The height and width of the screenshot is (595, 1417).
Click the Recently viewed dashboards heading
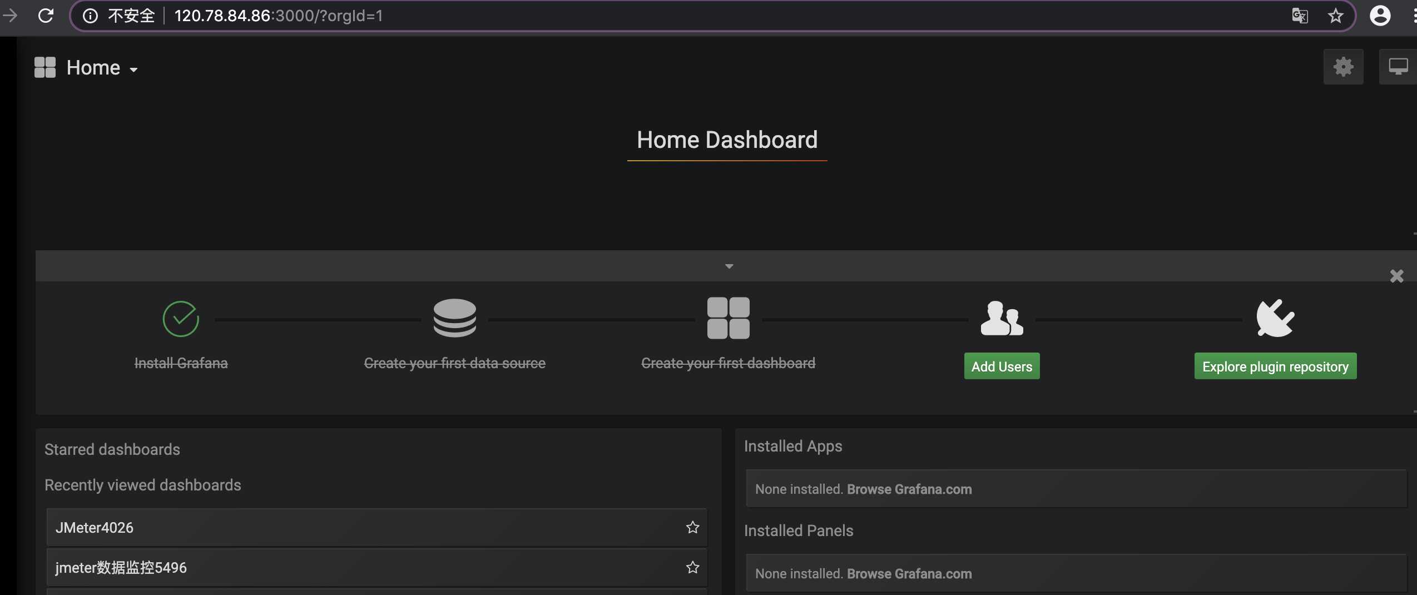143,485
